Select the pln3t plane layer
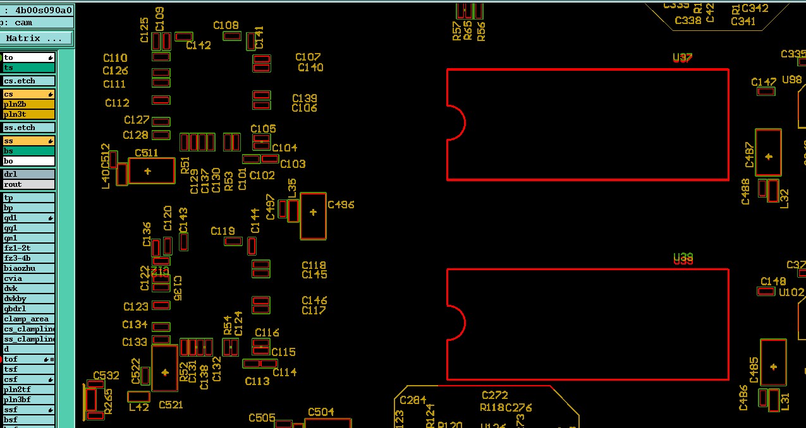The image size is (806, 428). tap(28, 114)
